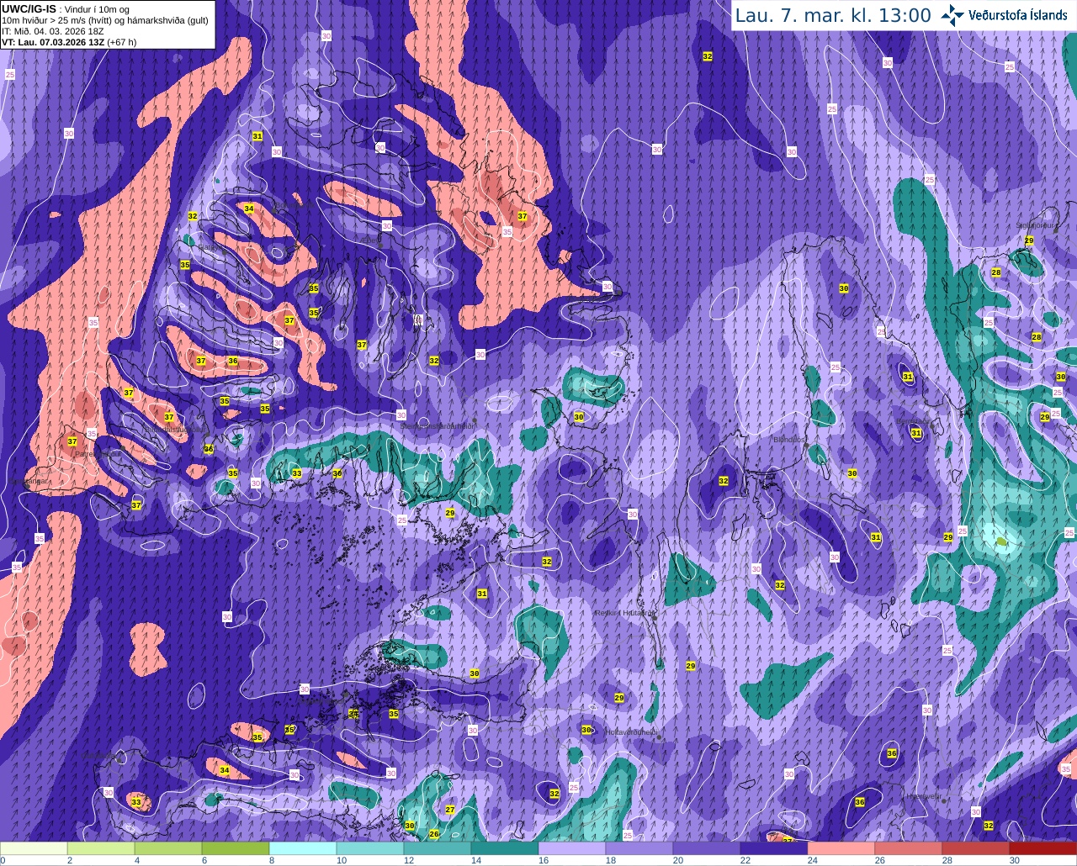Image resolution: width=1077 pixels, height=866 pixels.
Task: Click the yellow 30 gust label by Holtavörðuheiði
Action: pos(586,730)
